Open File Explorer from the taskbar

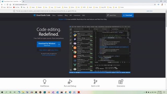pyautogui.click(x=23, y=92)
